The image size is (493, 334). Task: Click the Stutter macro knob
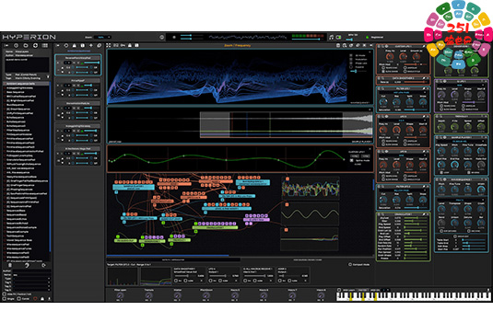click(x=177, y=295)
